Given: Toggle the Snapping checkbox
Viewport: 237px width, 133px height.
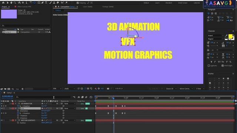Looking at the screenshot, I should click(x=77, y=3).
